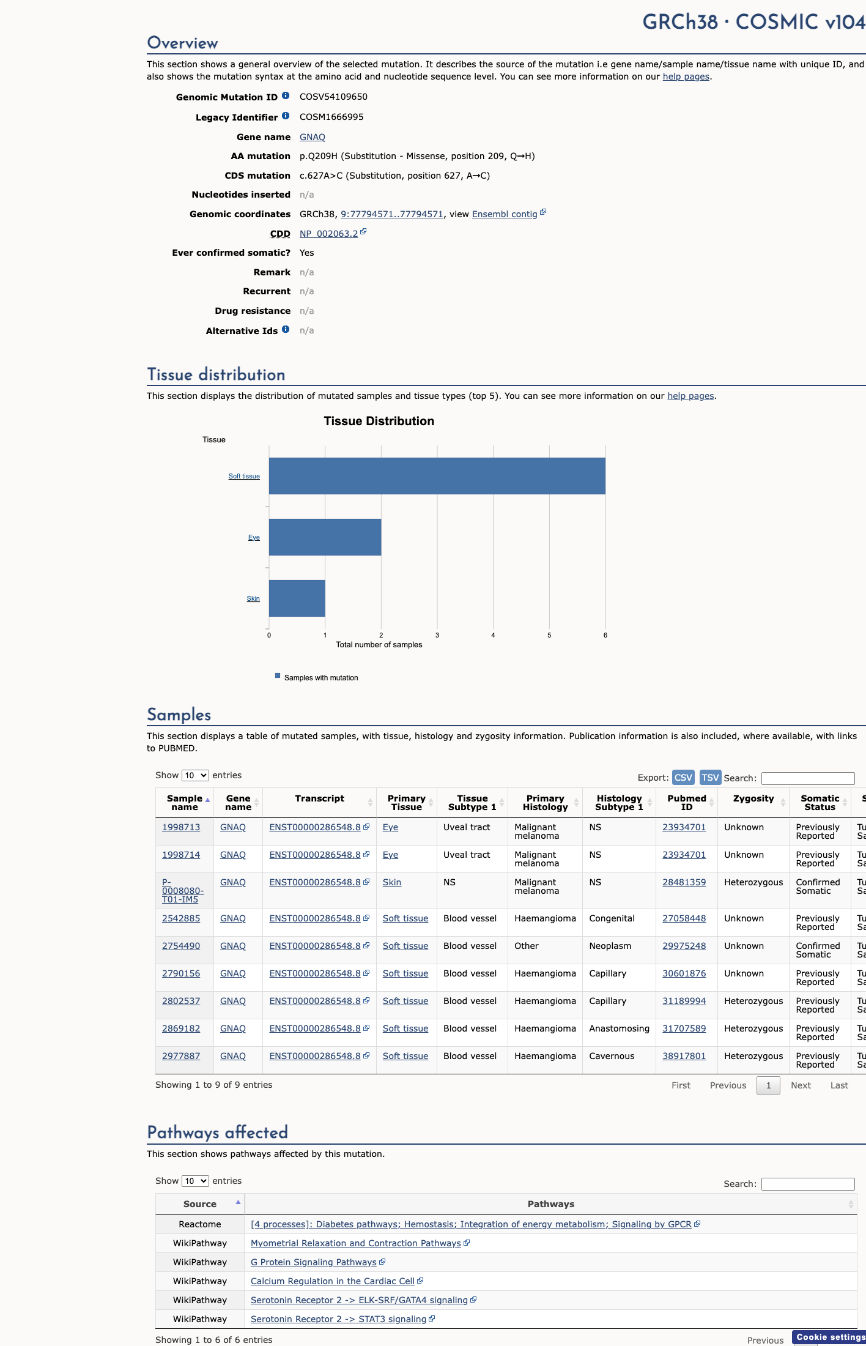Sort samples by Zygosity column

753,803
